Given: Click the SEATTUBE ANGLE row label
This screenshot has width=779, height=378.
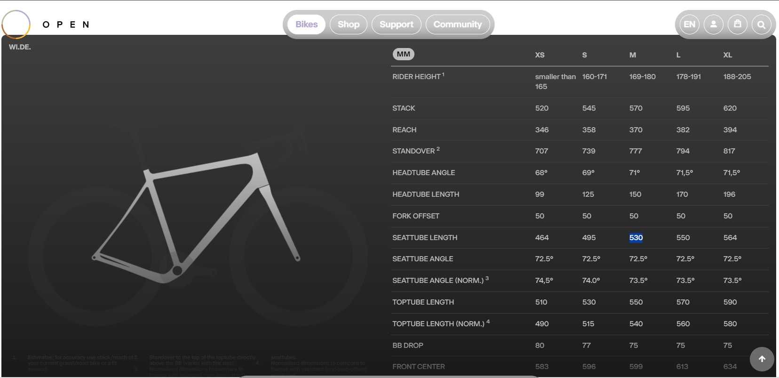Looking at the screenshot, I should (x=423, y=259).
